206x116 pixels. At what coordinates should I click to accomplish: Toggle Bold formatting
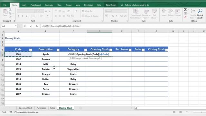(x=19, y=16)
